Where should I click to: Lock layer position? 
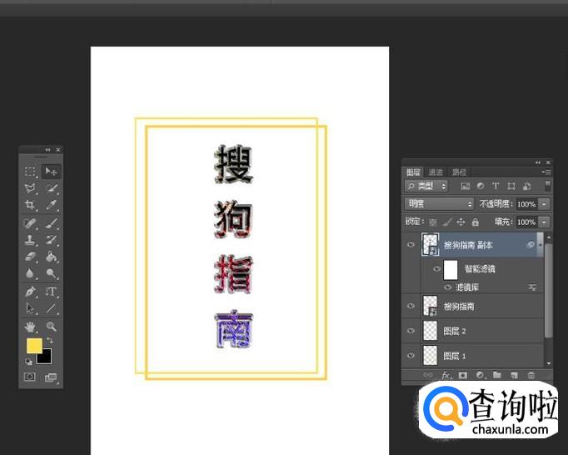[x=461, y=222]
